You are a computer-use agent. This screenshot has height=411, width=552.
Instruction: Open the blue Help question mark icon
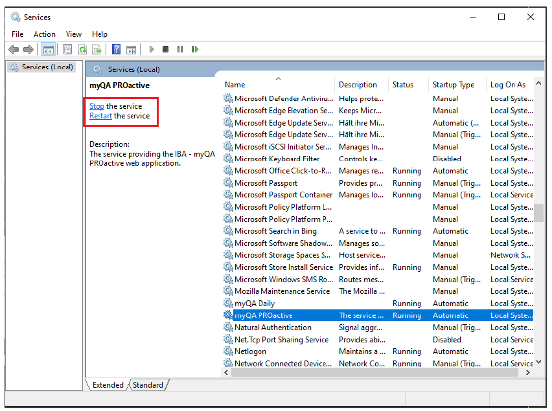116,49
